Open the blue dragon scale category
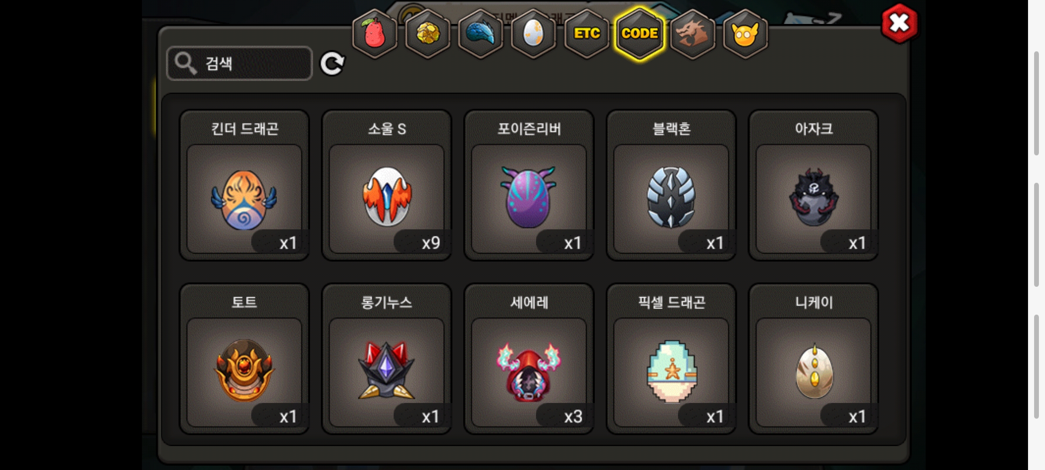The image size is (1045, 470). pos(481,34)
